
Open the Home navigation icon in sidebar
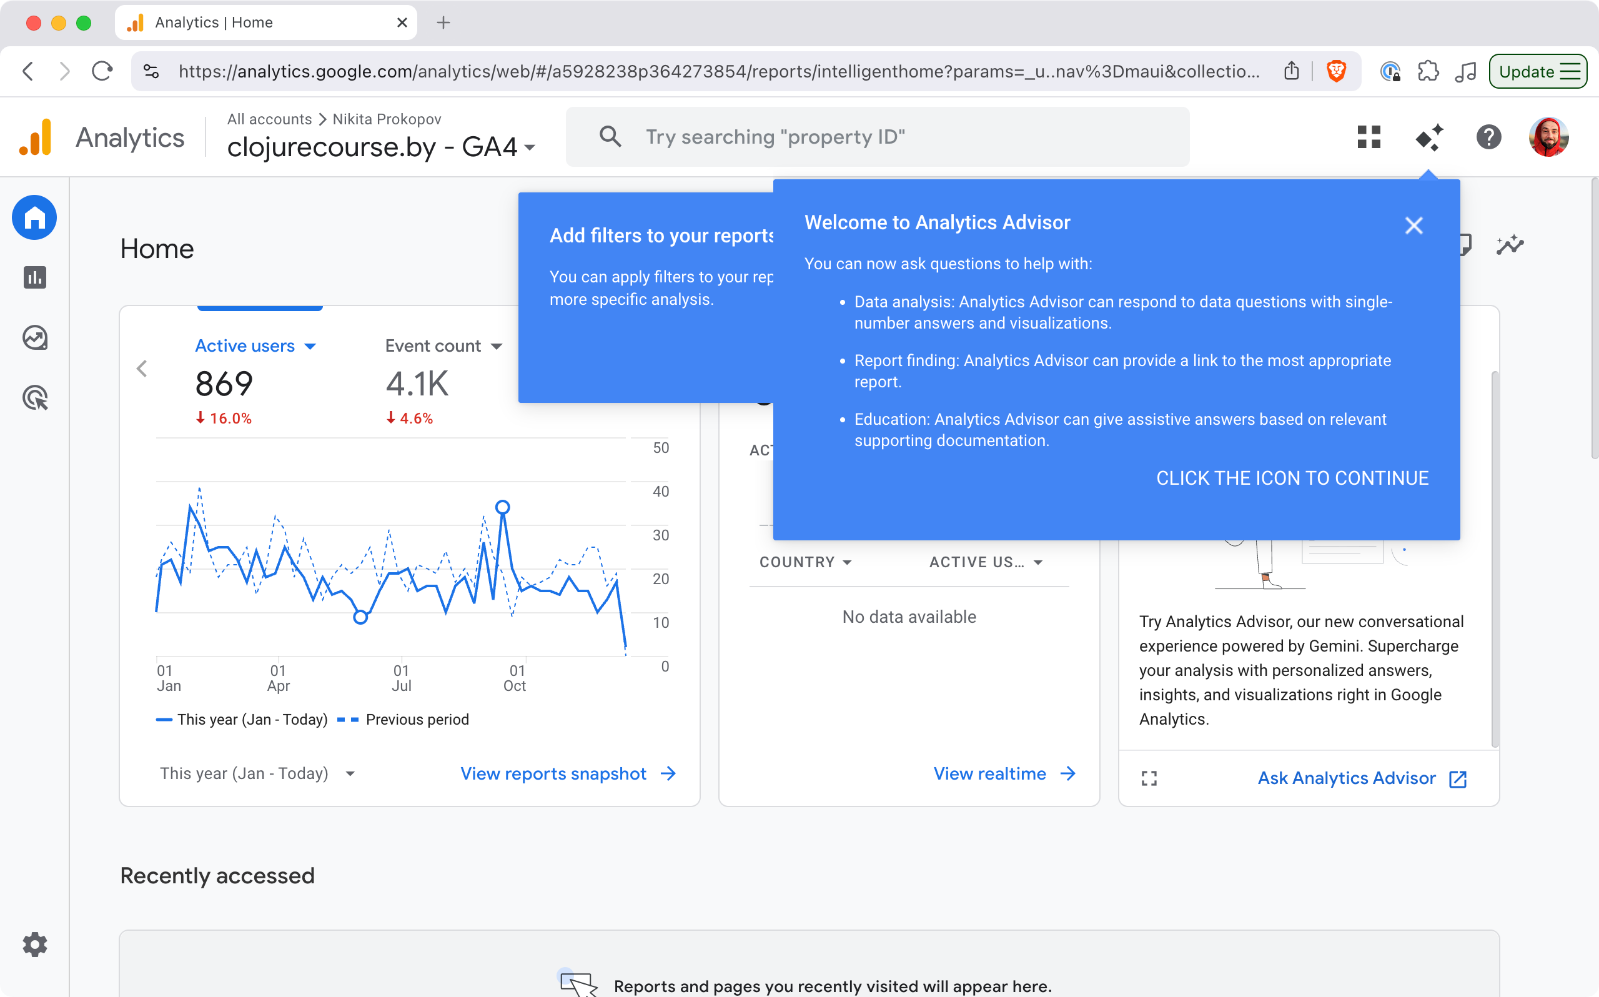(34, 217)
